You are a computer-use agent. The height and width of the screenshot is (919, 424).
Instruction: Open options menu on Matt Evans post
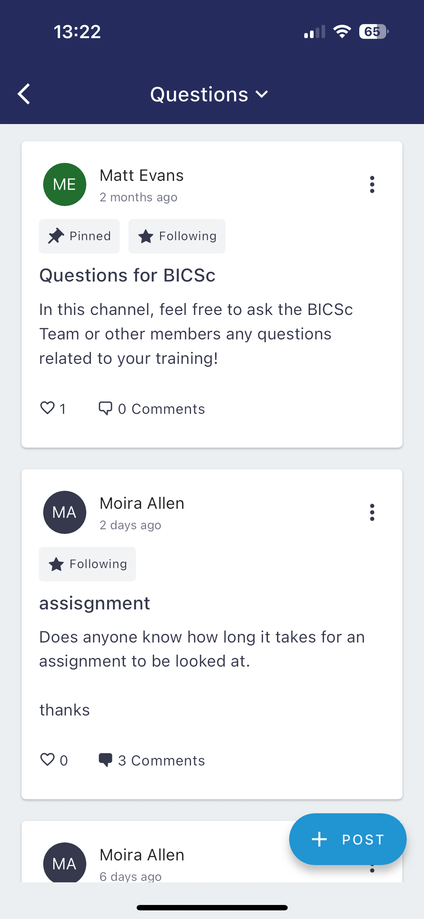tap(372, 184)
